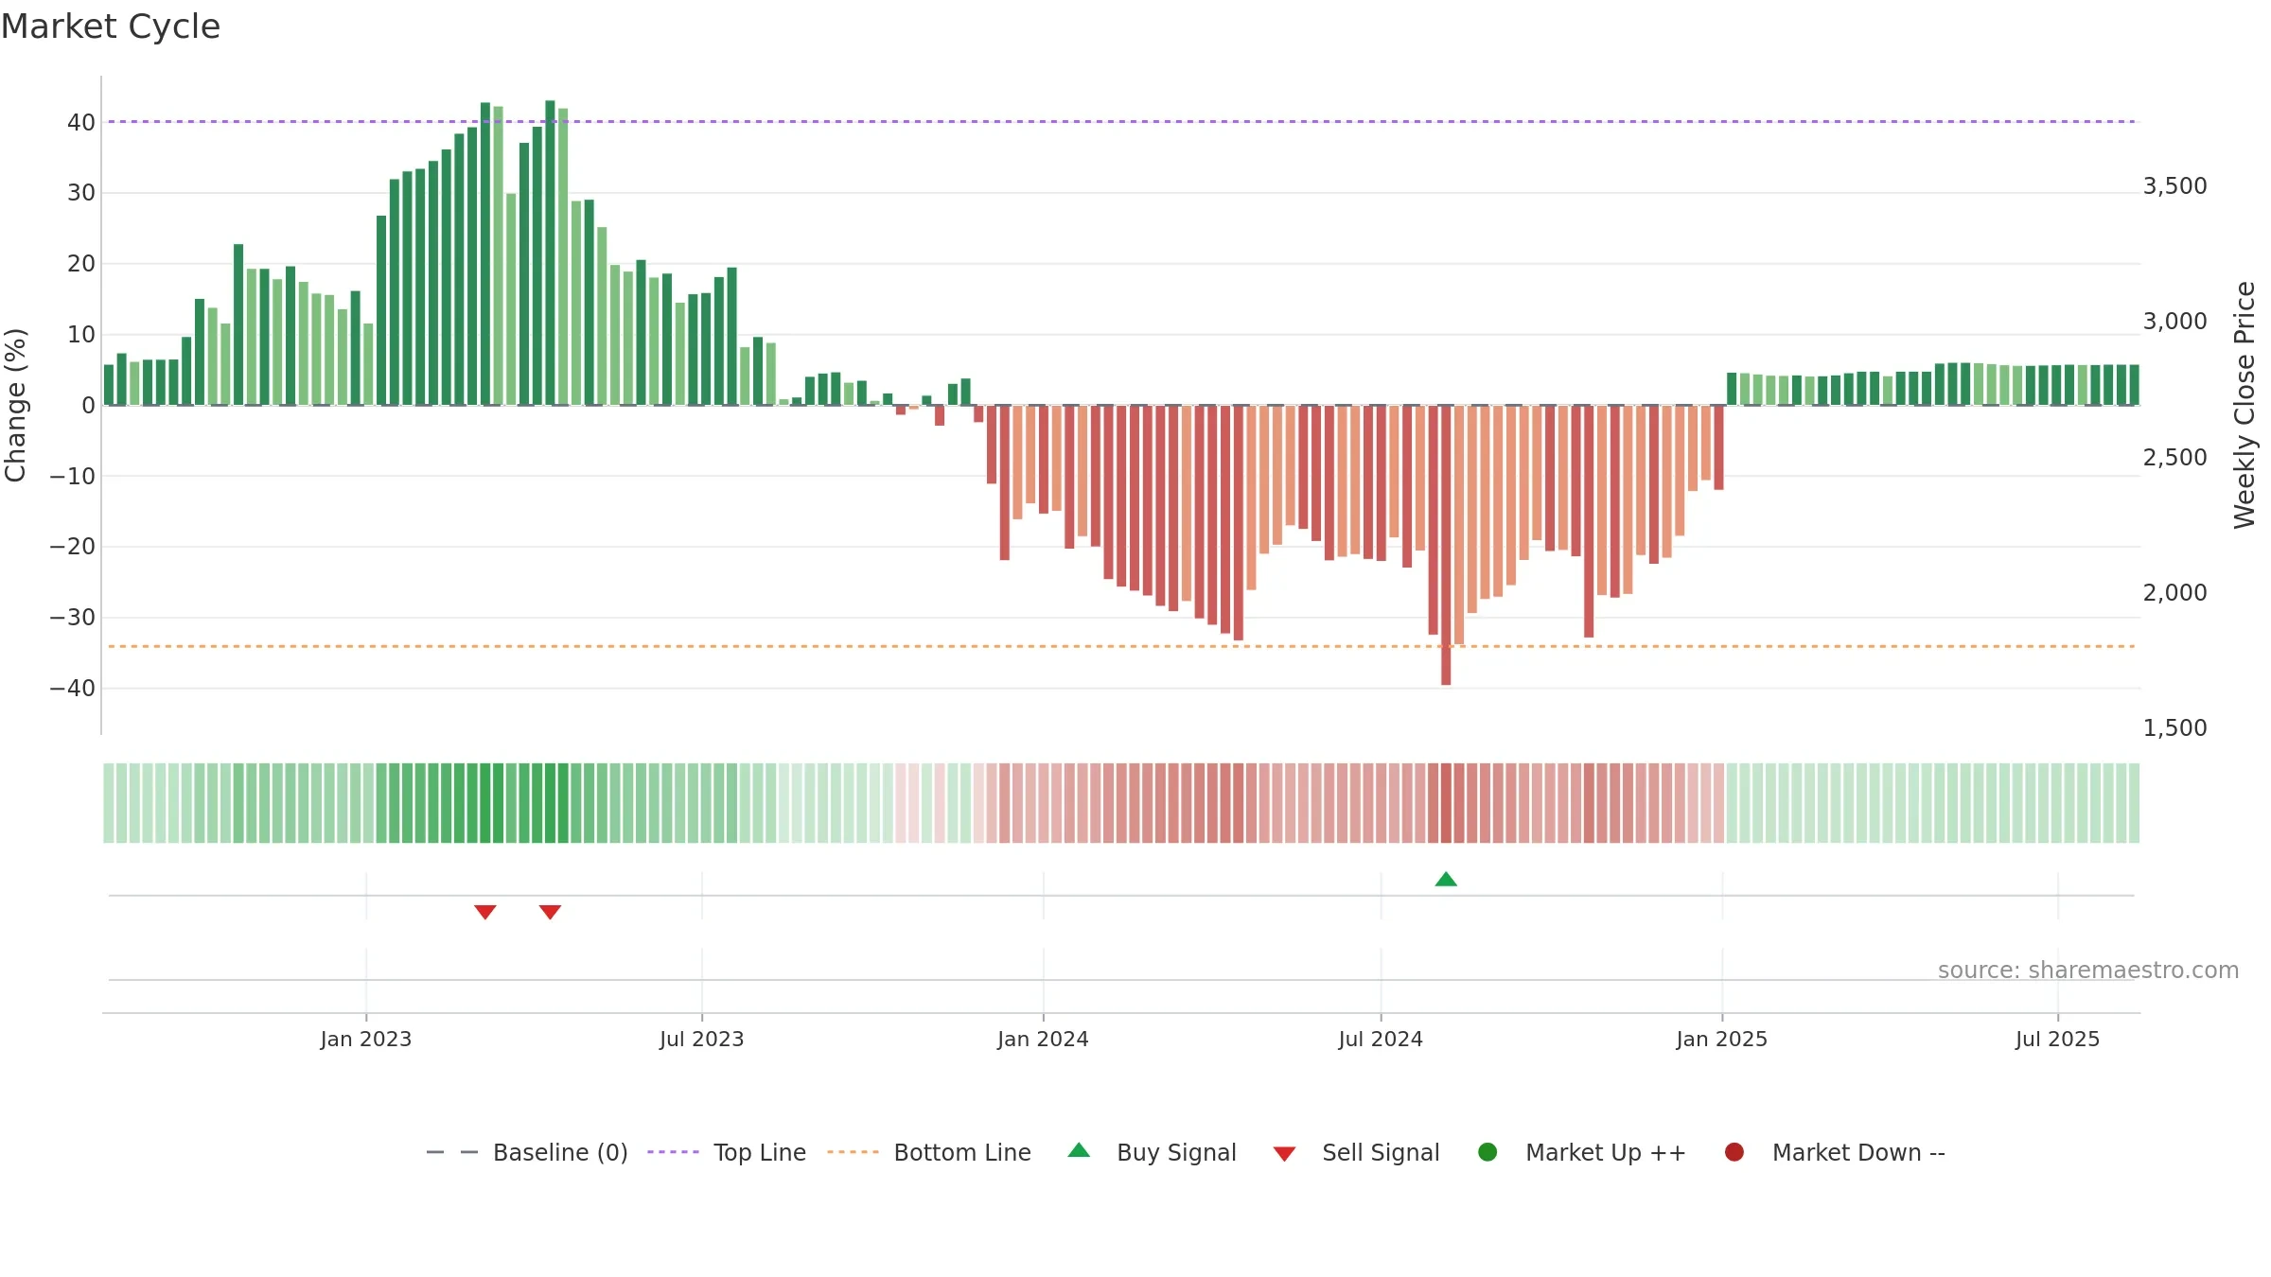
Task: Click the red Sell Signal triangle icon in legend
Action: point(1284,1154)
